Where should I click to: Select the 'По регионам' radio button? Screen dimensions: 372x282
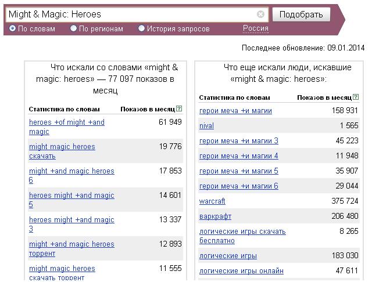click(x=73, y=28)
